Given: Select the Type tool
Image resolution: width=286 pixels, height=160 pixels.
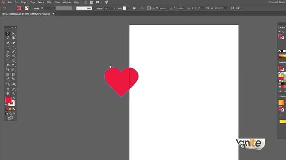Looking at the screenshot, I should 8,48.
